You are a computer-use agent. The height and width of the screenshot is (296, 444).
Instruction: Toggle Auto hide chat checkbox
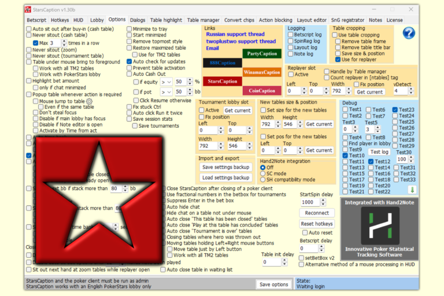[x=164, y=207]
